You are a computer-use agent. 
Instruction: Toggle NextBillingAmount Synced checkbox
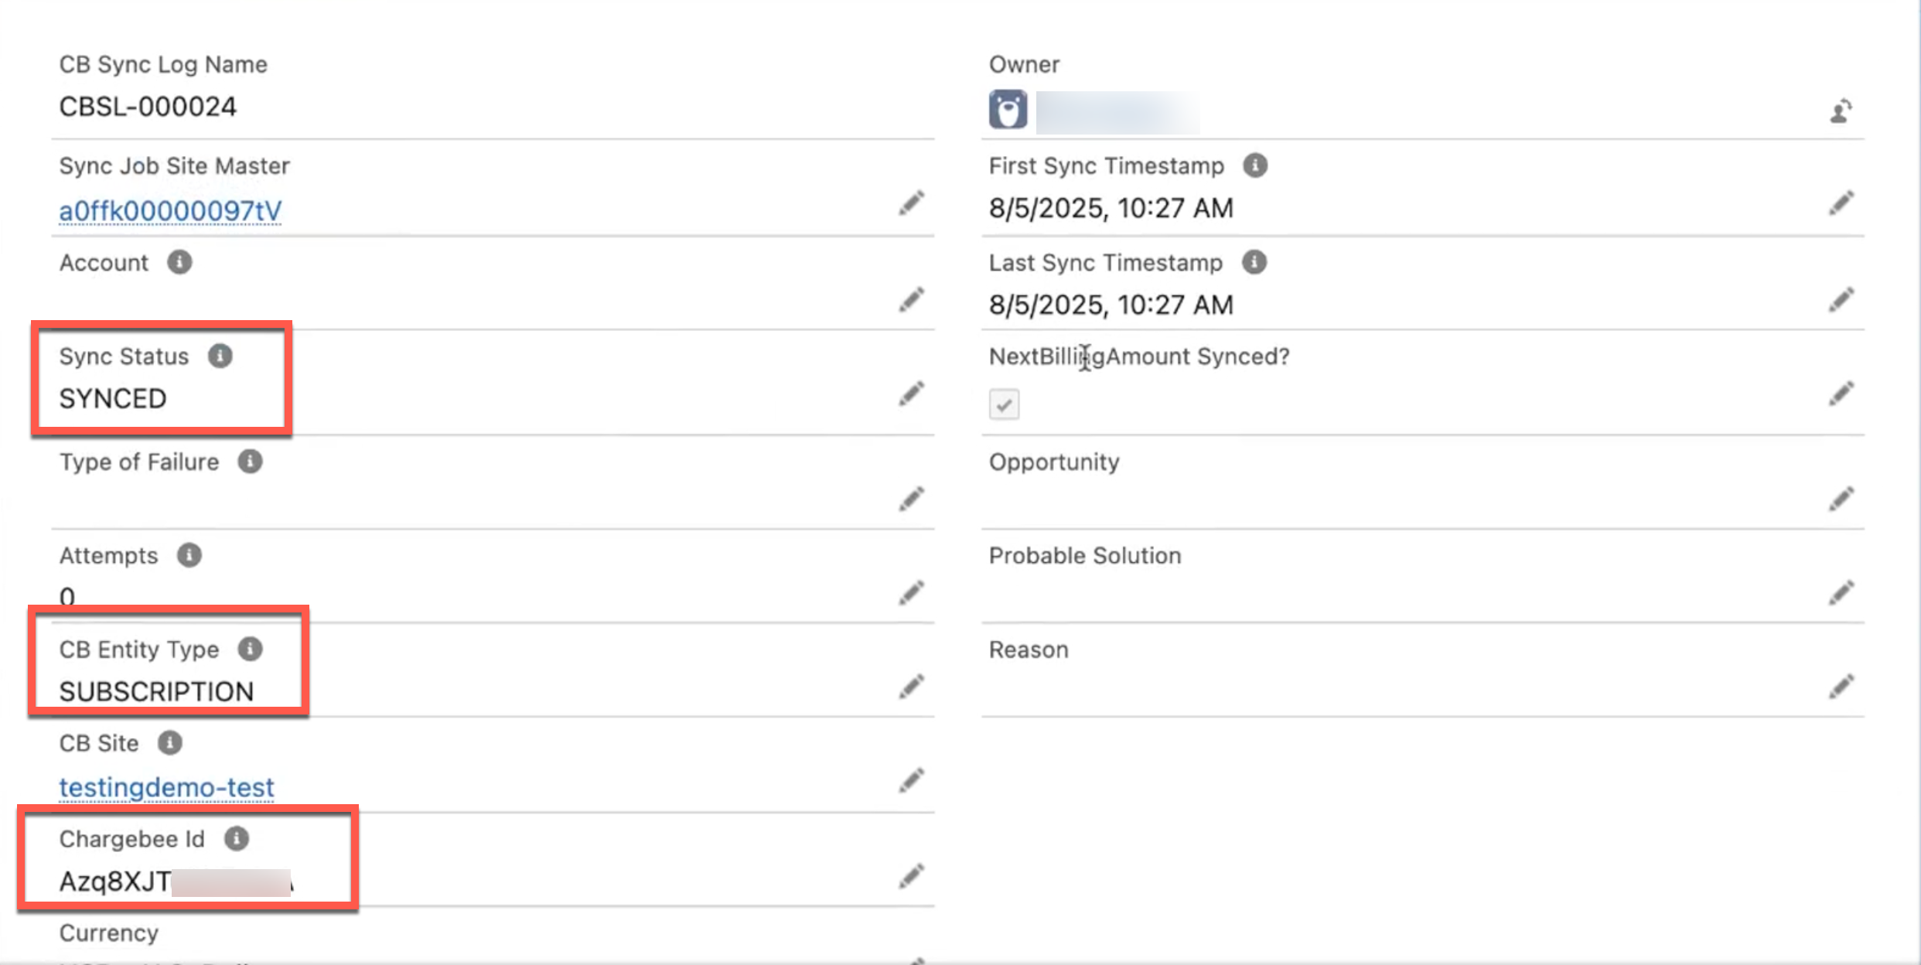[1004, 404]
